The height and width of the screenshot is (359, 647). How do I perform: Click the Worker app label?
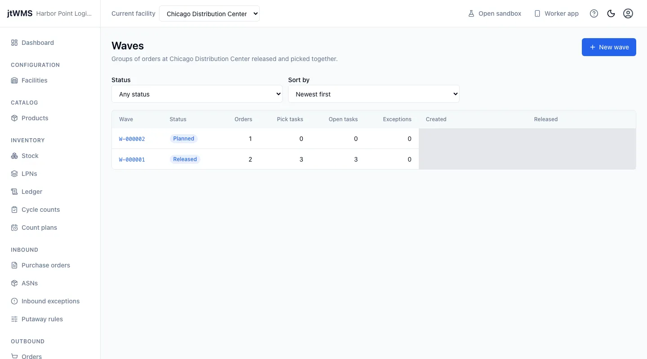(x=562, y=13)
